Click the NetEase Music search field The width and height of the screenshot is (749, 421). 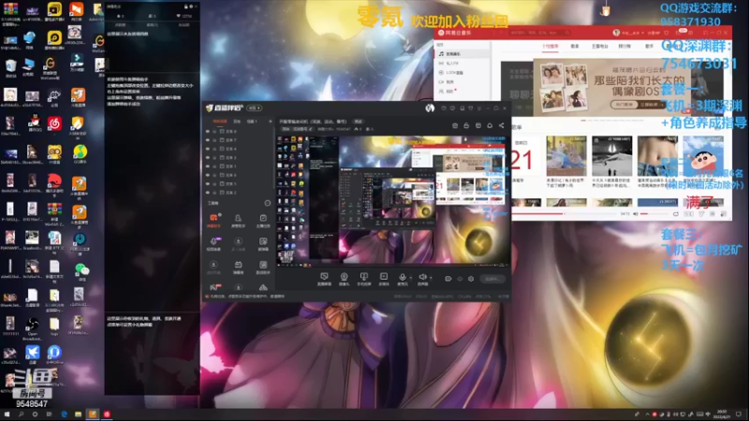point(540,33)
